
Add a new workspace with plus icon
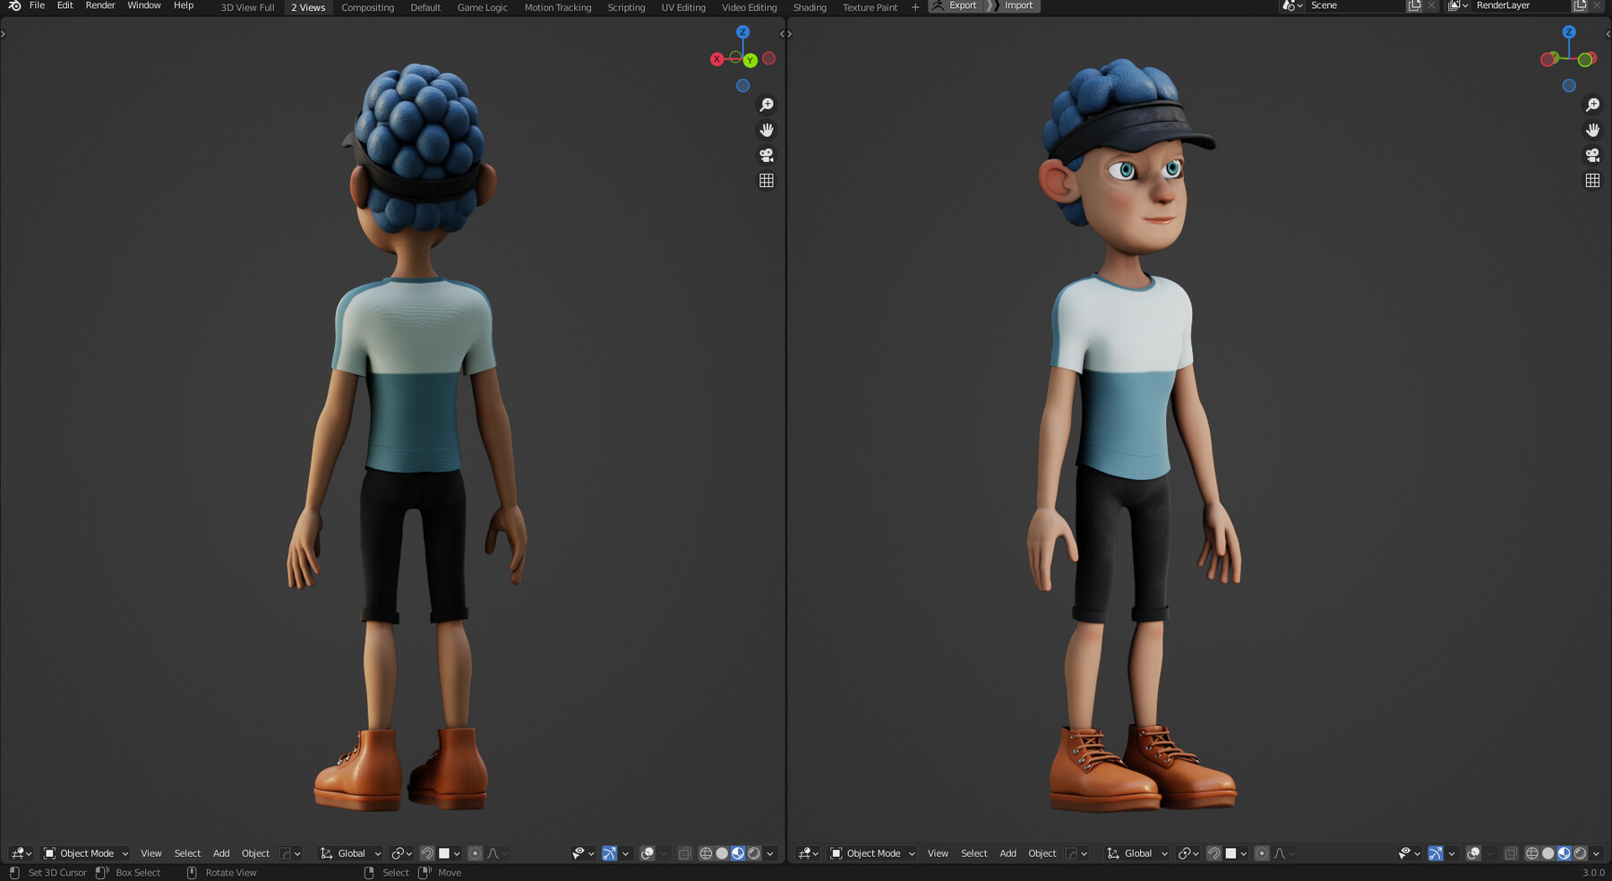915,7
